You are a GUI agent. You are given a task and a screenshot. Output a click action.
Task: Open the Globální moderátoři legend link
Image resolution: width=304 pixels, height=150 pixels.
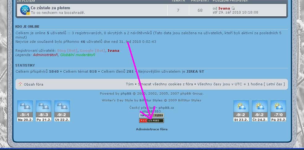coord(77,55)
